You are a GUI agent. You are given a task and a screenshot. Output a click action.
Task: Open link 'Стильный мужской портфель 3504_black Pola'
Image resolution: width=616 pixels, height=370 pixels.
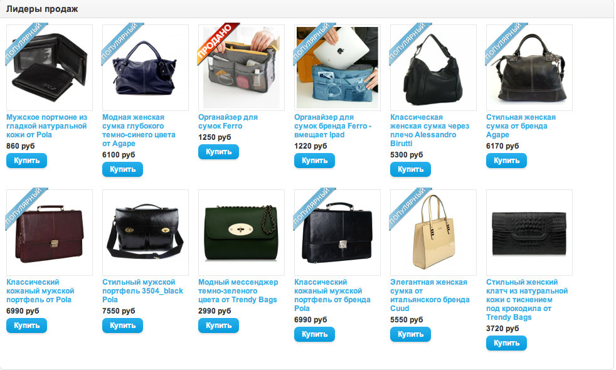[142, 291]
